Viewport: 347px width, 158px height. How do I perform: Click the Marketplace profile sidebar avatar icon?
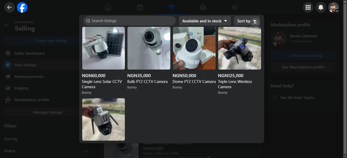pos(8,100)
